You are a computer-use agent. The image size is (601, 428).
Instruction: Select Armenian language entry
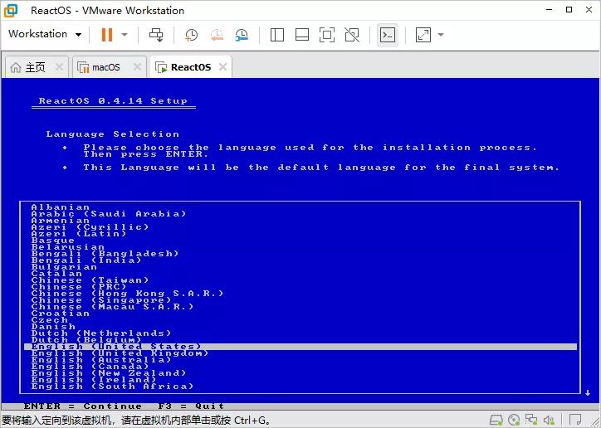60,221
